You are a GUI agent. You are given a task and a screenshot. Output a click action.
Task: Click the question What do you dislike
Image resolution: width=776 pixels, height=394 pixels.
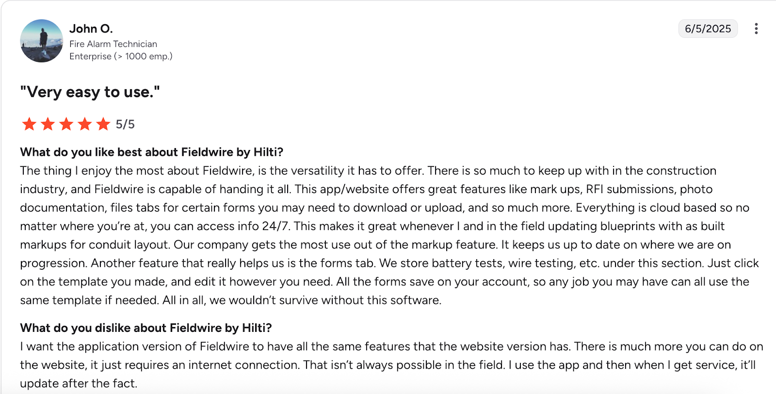click(146, 328)
